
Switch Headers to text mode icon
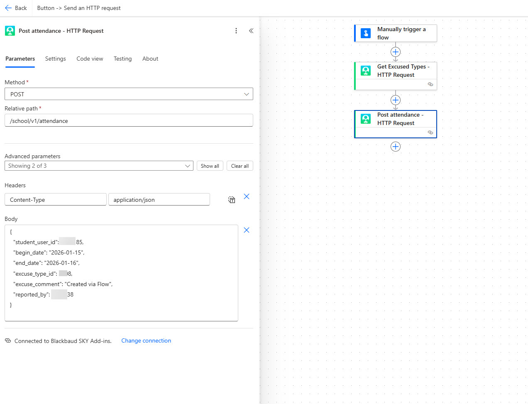(232, 200)
